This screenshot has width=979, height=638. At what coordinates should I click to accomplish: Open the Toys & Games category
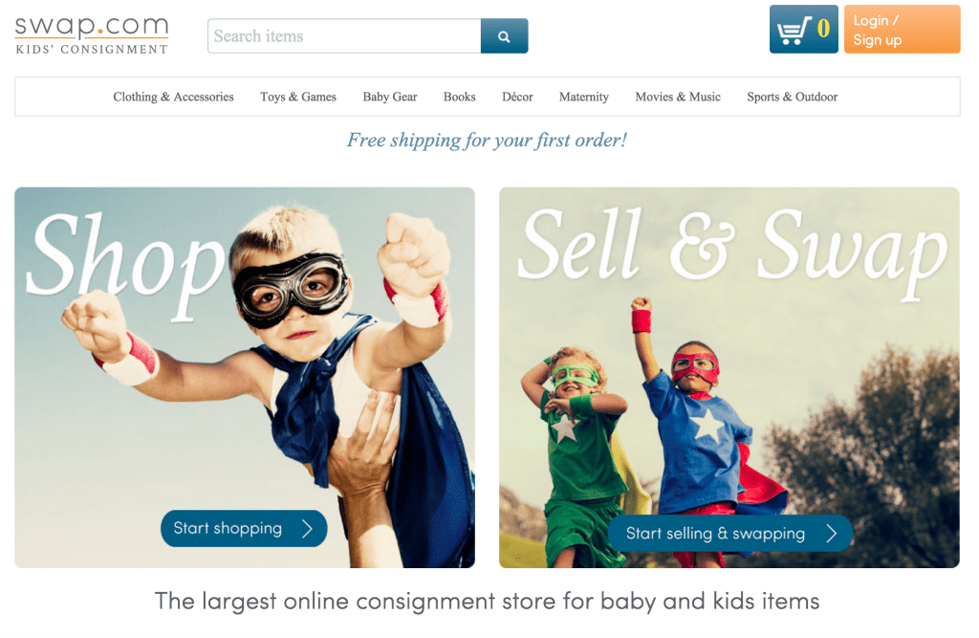pos(298,97)
